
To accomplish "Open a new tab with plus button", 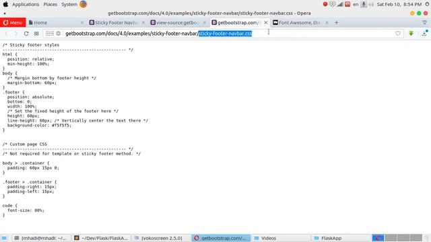I will click(337, 22).
